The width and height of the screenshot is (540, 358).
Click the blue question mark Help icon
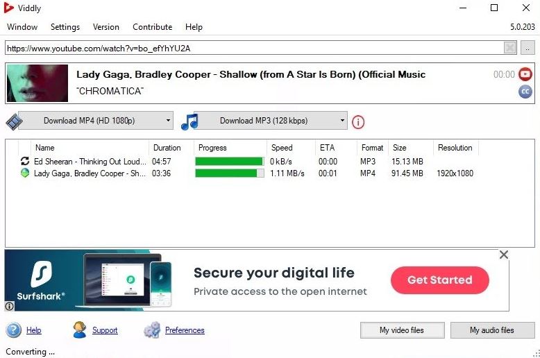pos(13,330)
